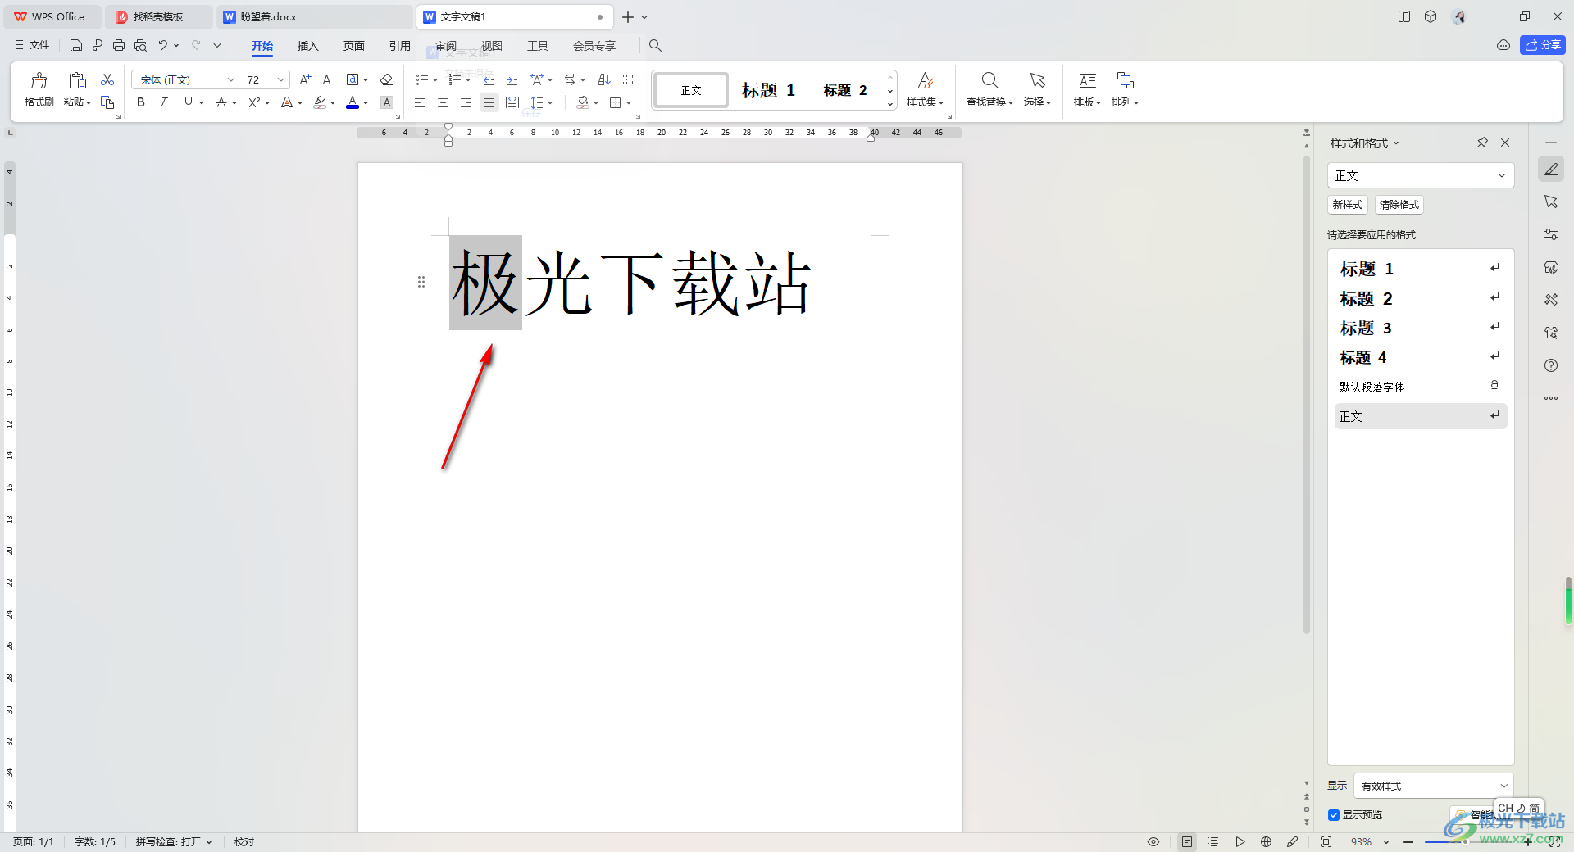1574x852 pixels.
Task: Toggle Underline formatting
Action: (x=188, y=102)
